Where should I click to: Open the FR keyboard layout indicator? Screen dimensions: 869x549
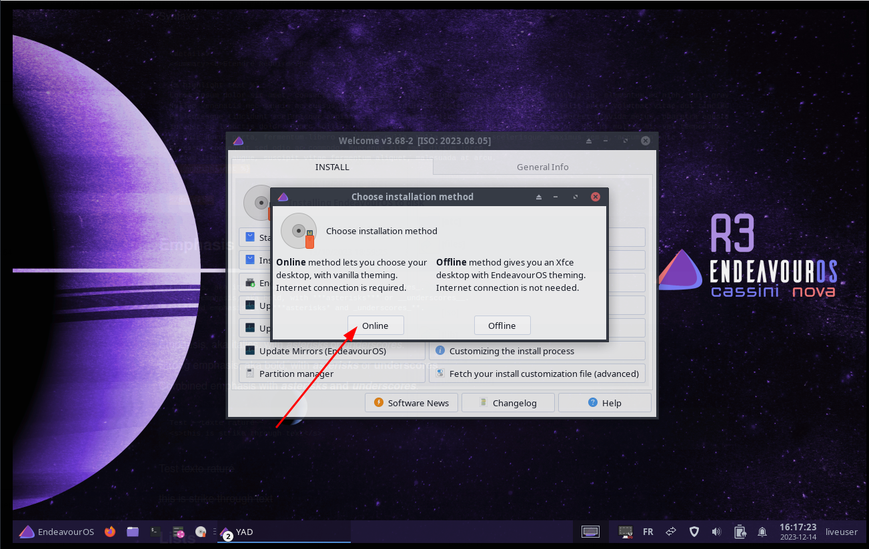click(x=648, y=532)
